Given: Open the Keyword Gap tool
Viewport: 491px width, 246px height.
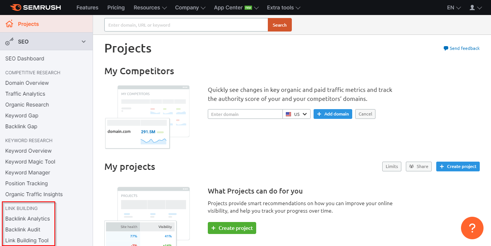Looking at the screenshot, I should click(22, 115).
